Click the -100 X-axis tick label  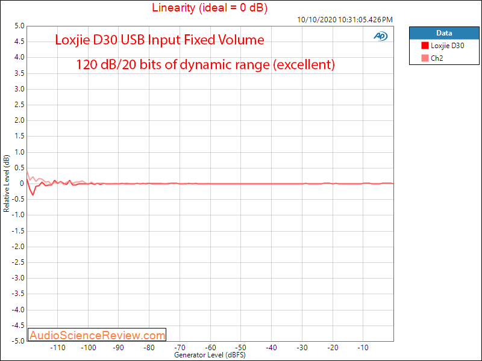(x=88, y=348)
